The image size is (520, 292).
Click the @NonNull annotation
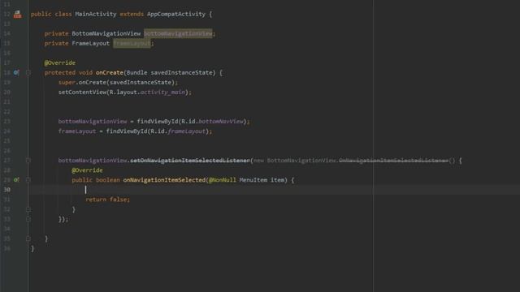click(x=222, y=180)
